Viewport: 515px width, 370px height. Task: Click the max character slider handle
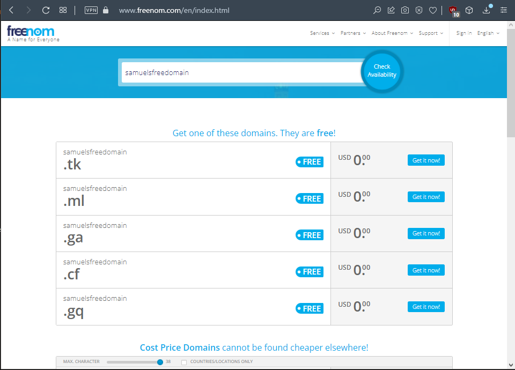click(x=160, y=362)
